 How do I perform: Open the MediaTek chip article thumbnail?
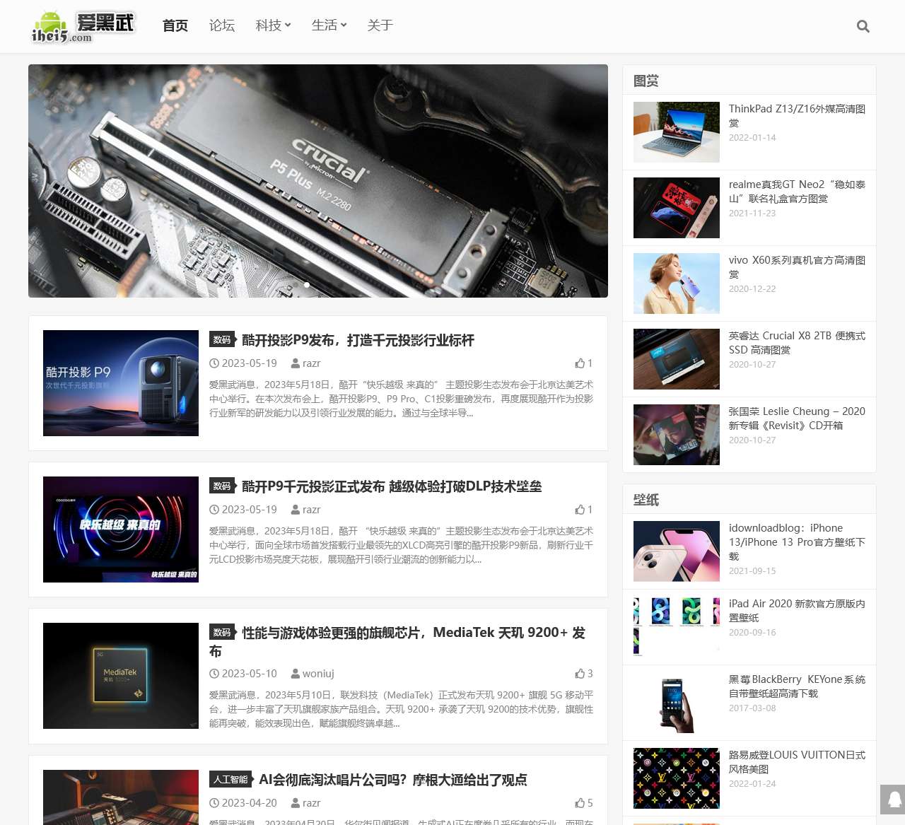coord(121,676)
